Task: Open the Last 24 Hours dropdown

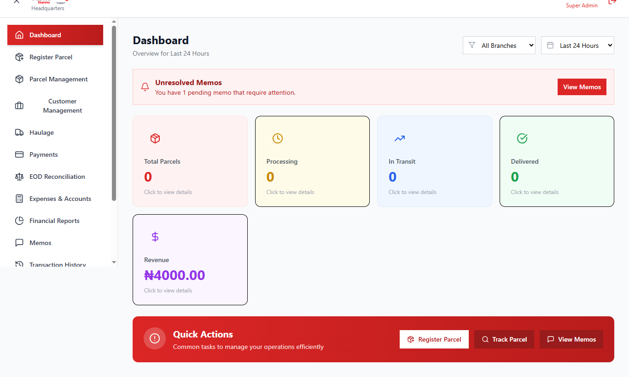Action: [577, 46]
